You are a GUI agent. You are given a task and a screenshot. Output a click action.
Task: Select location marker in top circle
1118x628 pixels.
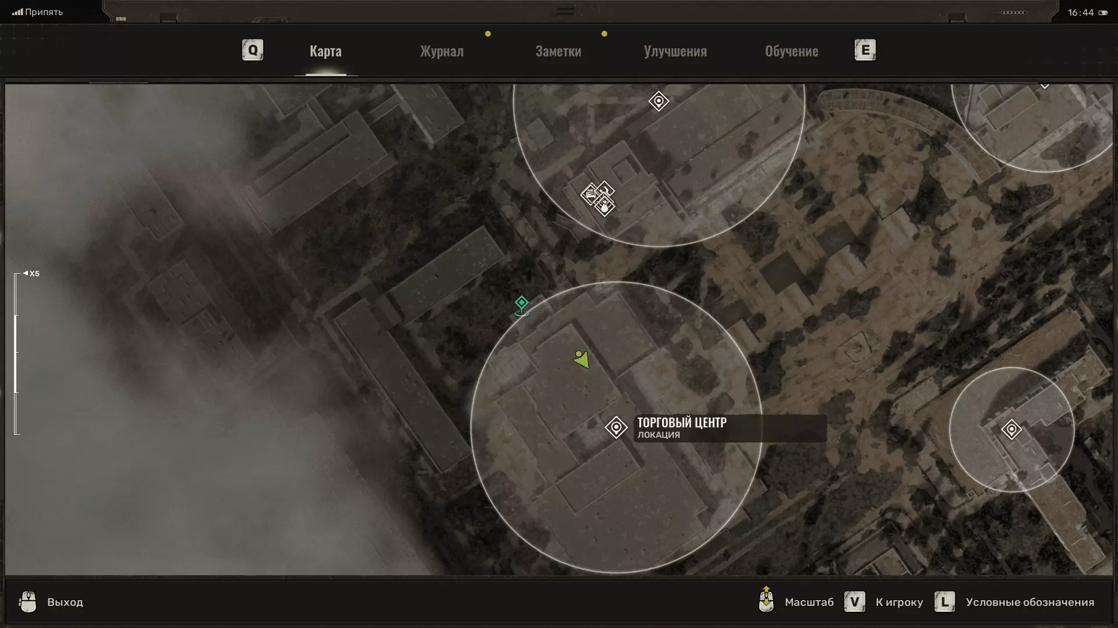tap(659, 101)
